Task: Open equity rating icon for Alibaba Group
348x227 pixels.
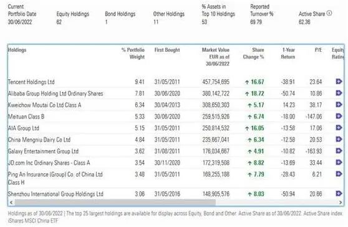Action: [339, 93]
